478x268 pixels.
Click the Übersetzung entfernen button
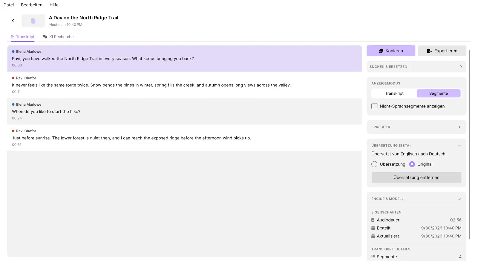coord(416,177)
